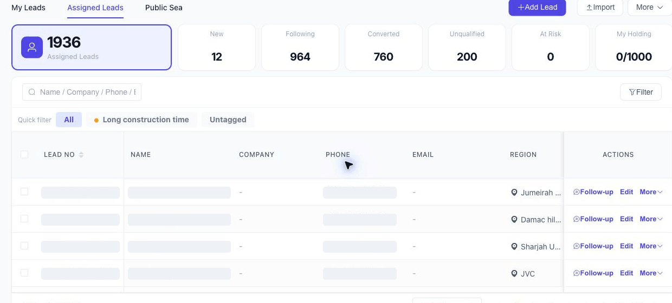
Task: Click the ACTIONS column header
Action: coord(618,155)
